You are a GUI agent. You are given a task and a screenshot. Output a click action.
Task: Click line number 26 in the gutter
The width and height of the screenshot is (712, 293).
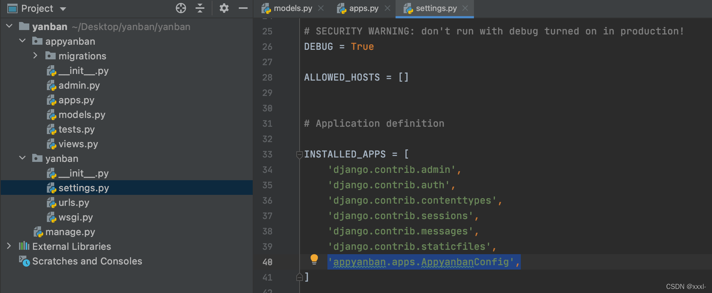(267, 47)
